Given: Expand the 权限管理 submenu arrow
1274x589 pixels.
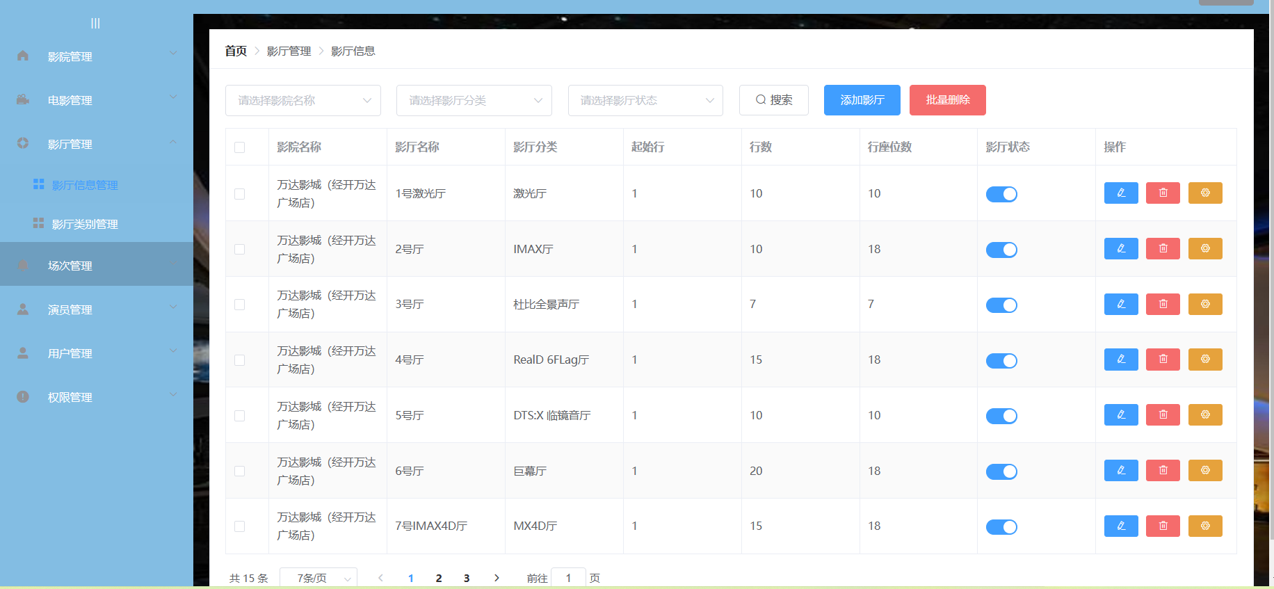Looking at the screenshot, I should tap(173, 394).
